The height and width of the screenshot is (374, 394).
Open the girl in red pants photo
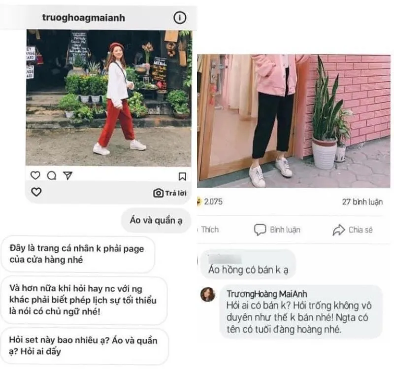109,98
